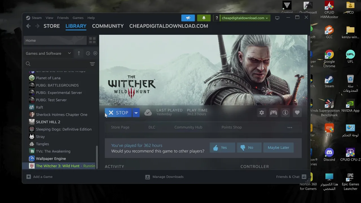Open the more links ellipsis menu
Image resolution: width=361 pixels, height=203 pixels.
pos(290,127)
